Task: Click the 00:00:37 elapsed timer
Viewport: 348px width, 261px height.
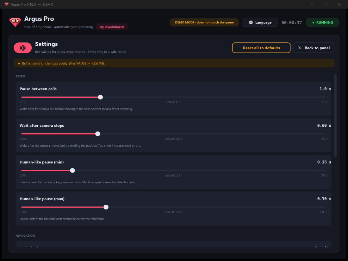Action: [x=291, y=23]
